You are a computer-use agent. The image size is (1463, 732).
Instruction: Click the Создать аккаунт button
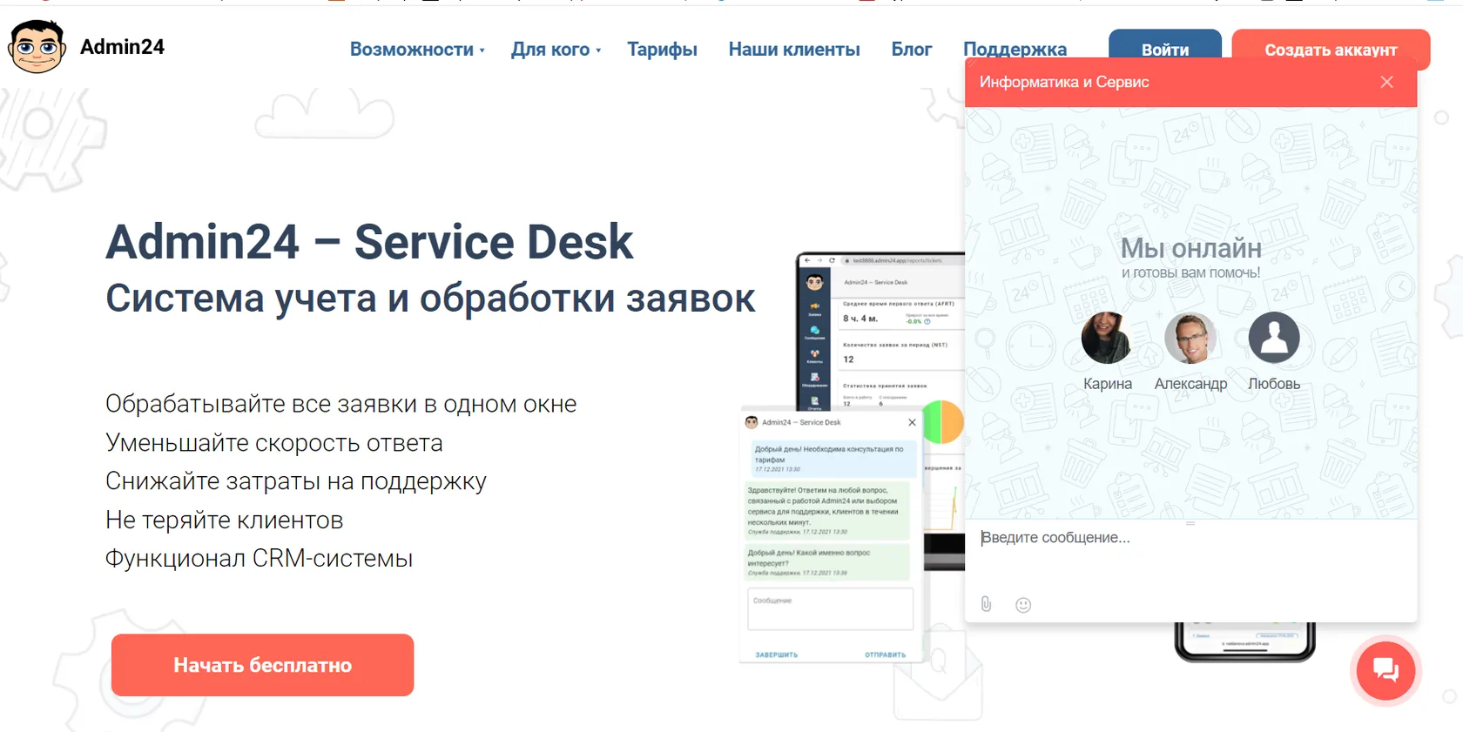point(1331,50)
